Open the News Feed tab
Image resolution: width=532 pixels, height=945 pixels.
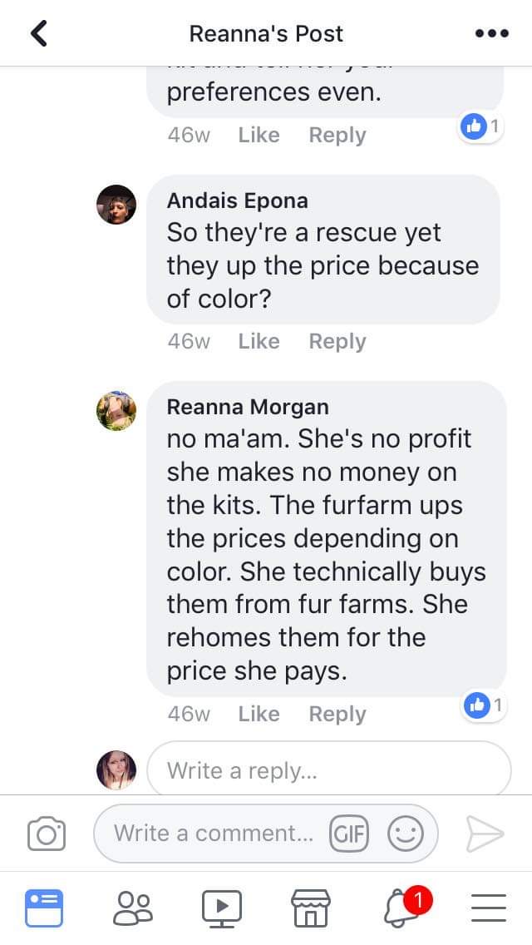[x=43, y=908]
